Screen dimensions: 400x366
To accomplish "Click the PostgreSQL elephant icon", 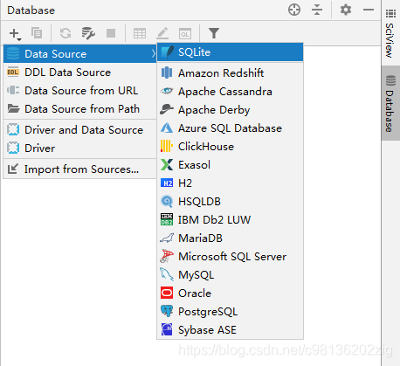I will click(167, 311).
